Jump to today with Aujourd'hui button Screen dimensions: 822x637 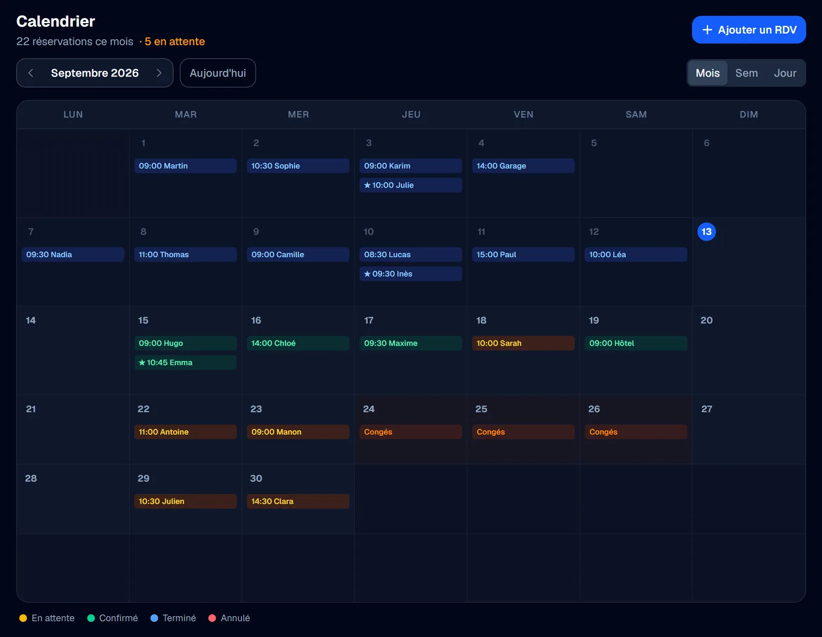[218, 73]
